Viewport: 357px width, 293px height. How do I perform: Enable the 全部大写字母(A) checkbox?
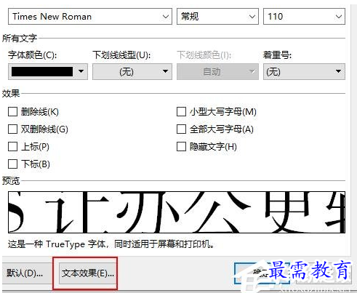181,129
